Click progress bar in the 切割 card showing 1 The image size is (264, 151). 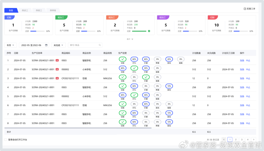[x=37, y=31]
